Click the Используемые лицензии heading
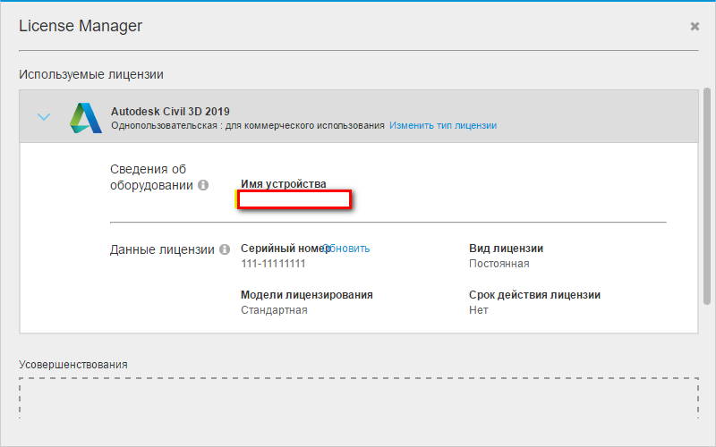The width and height of the screenshot is (716, 447). [91, 74]
